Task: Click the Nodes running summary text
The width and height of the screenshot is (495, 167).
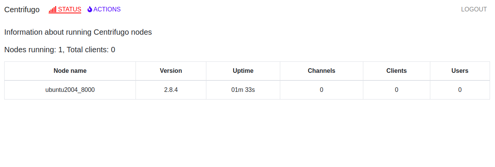Action: pyautogui.click(x=60, y=50)
